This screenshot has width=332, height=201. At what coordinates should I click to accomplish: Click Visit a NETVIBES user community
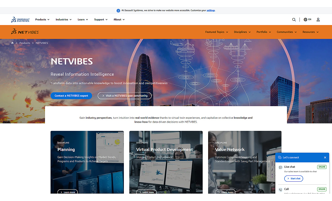(x=125, y=96)
